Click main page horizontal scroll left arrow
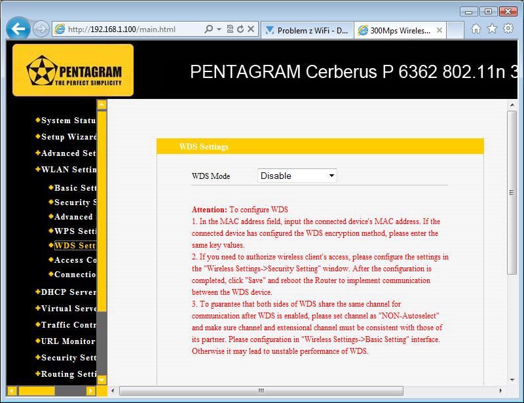This screenshot has width=524, height=403. (x=113, y=391)
